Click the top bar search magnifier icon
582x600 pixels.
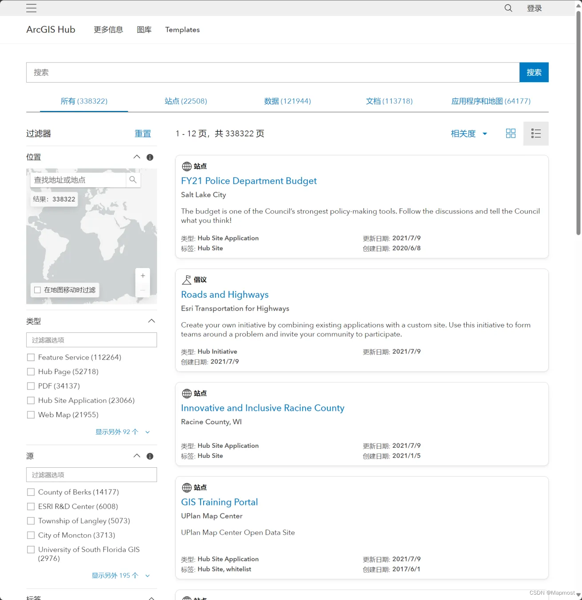tap(508, 8)
